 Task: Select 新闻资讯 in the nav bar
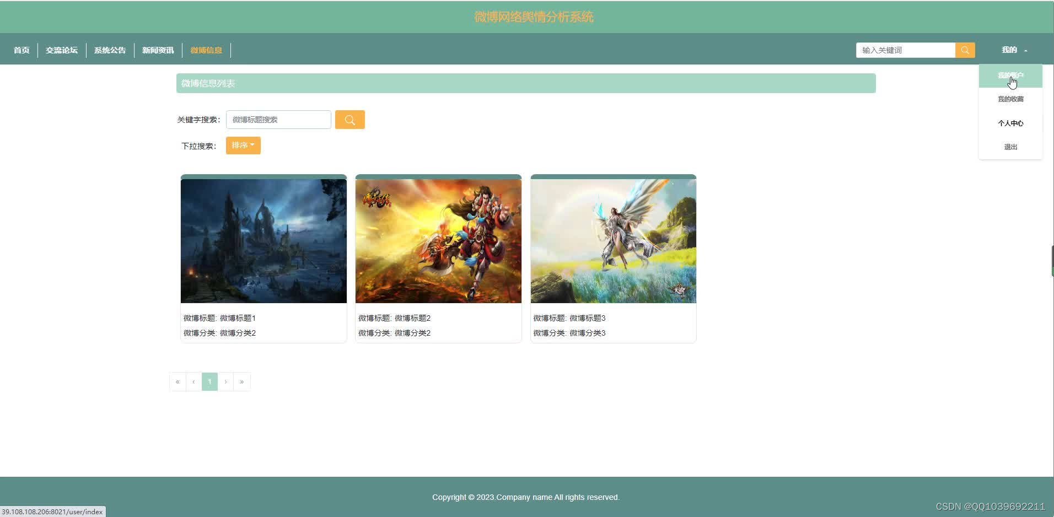tap(158, 50)
